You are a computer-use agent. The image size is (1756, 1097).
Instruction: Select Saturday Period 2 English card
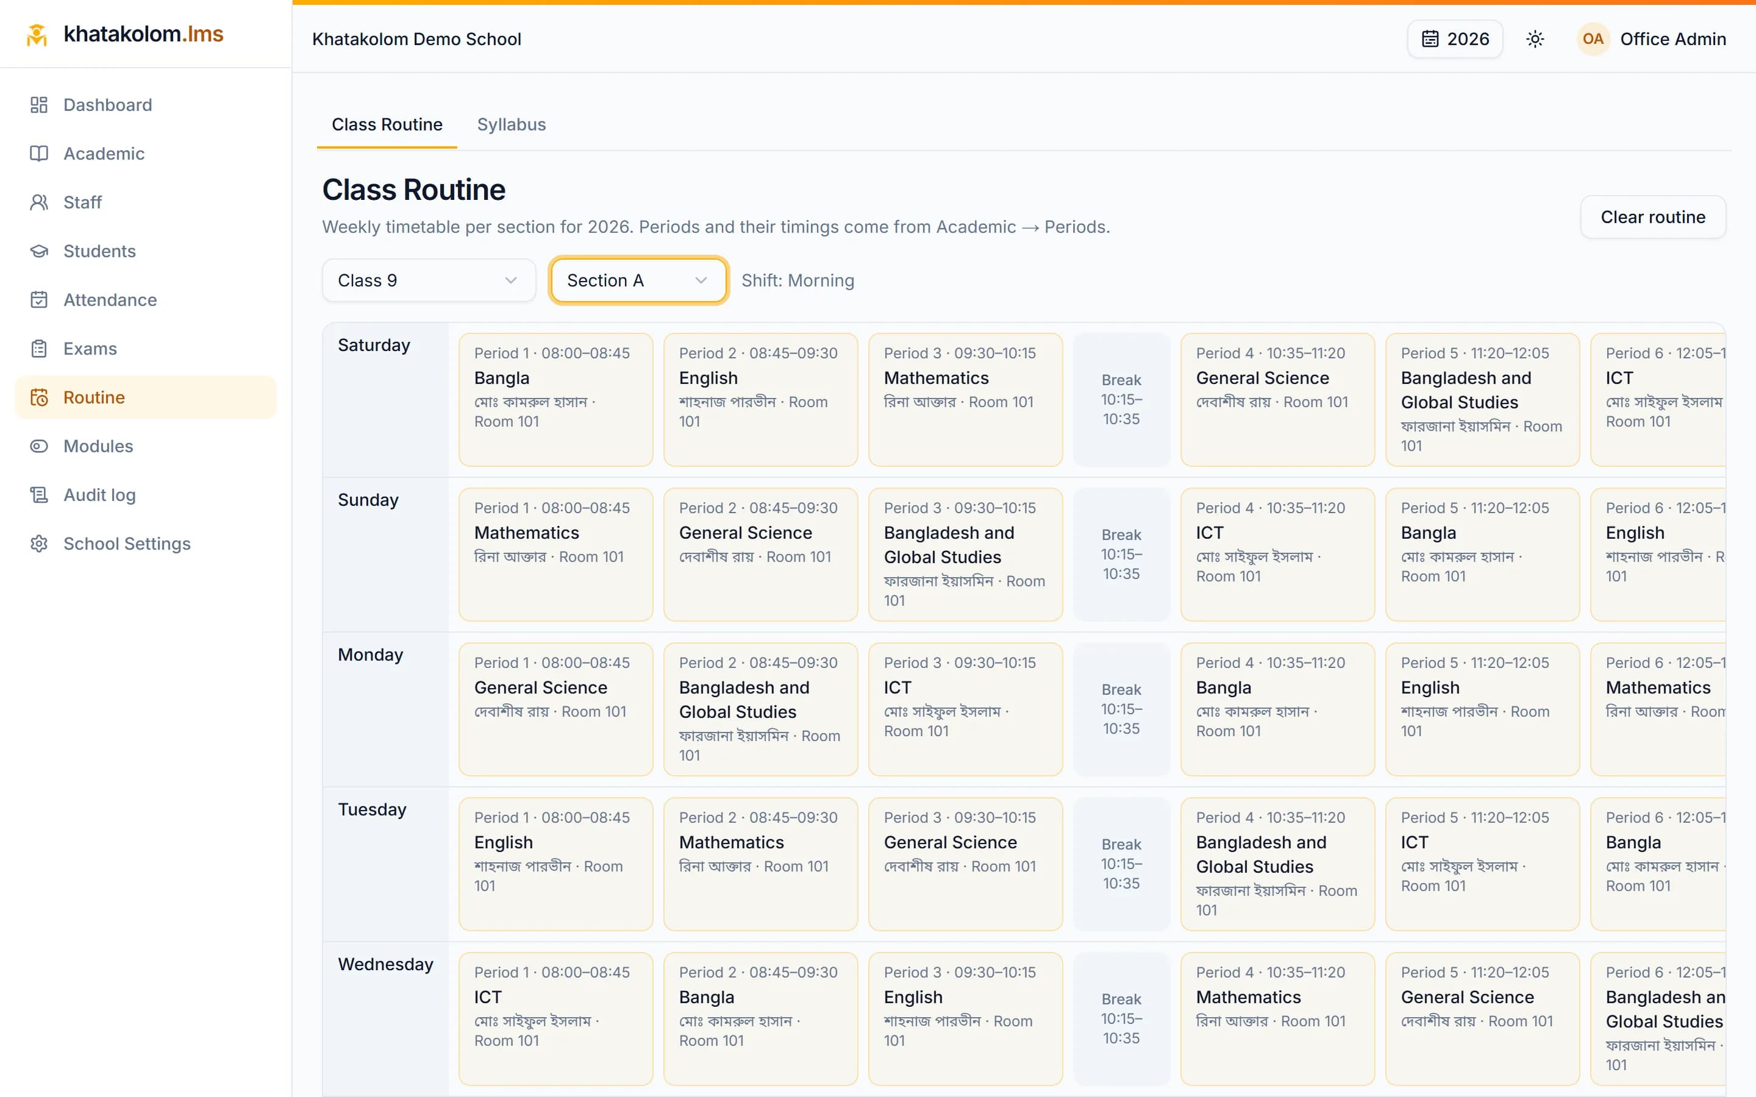pos(760,400)
